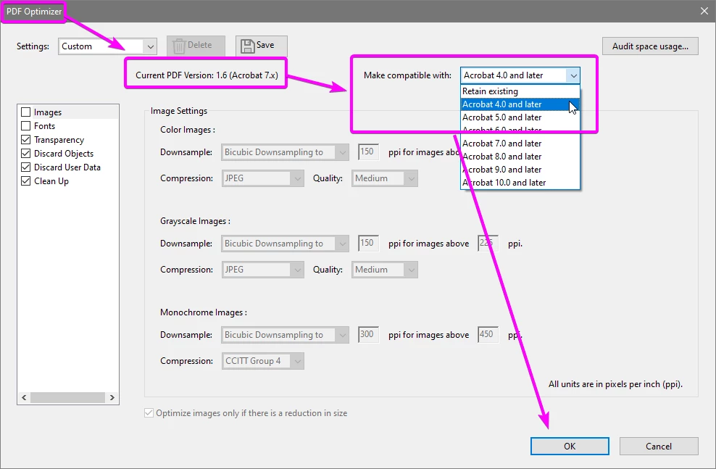Viewport: 716px width, 469px height.
Task: Open Color Images Quality Medium dropdown
Action: coord(385,178)
